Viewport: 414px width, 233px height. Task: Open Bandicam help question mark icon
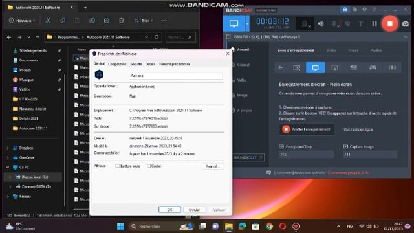pos(374,10)
